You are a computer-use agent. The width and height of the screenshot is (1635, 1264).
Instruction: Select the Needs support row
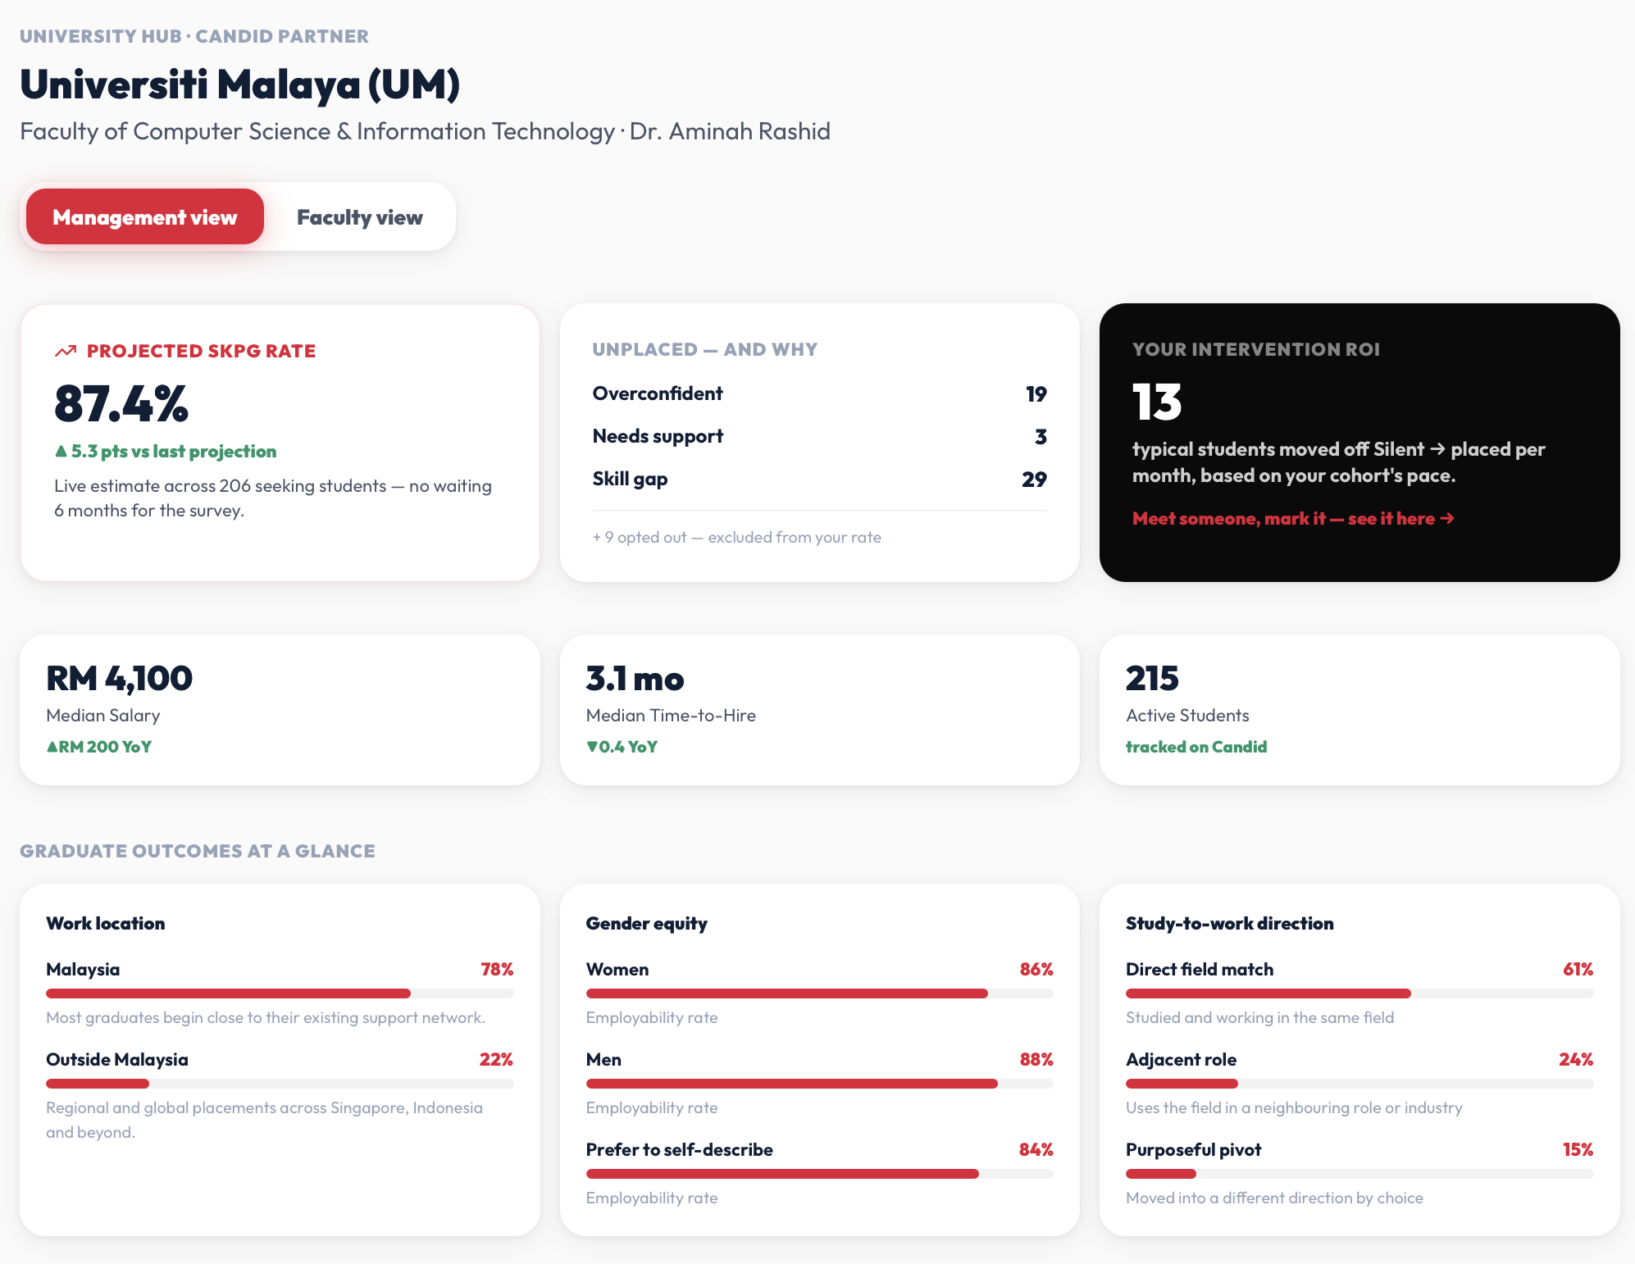819,436
